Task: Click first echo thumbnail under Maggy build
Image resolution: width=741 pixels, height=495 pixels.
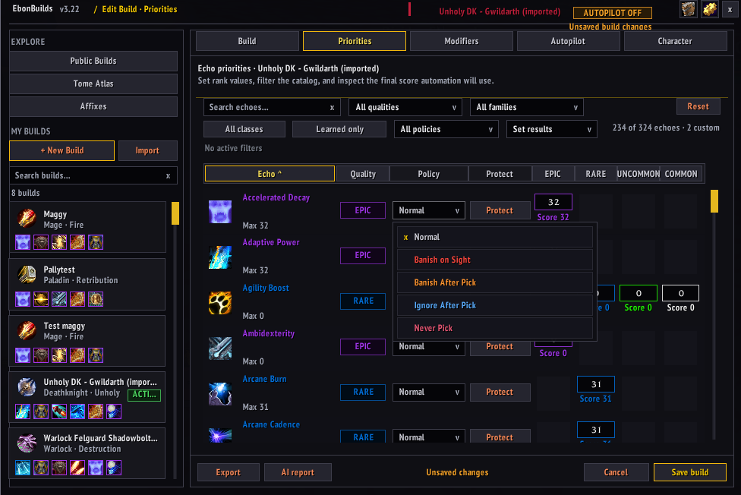Action: pos(23,242)
